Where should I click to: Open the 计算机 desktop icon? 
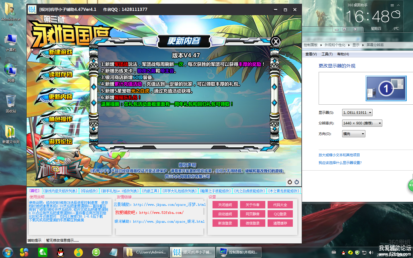click(11, 42)
